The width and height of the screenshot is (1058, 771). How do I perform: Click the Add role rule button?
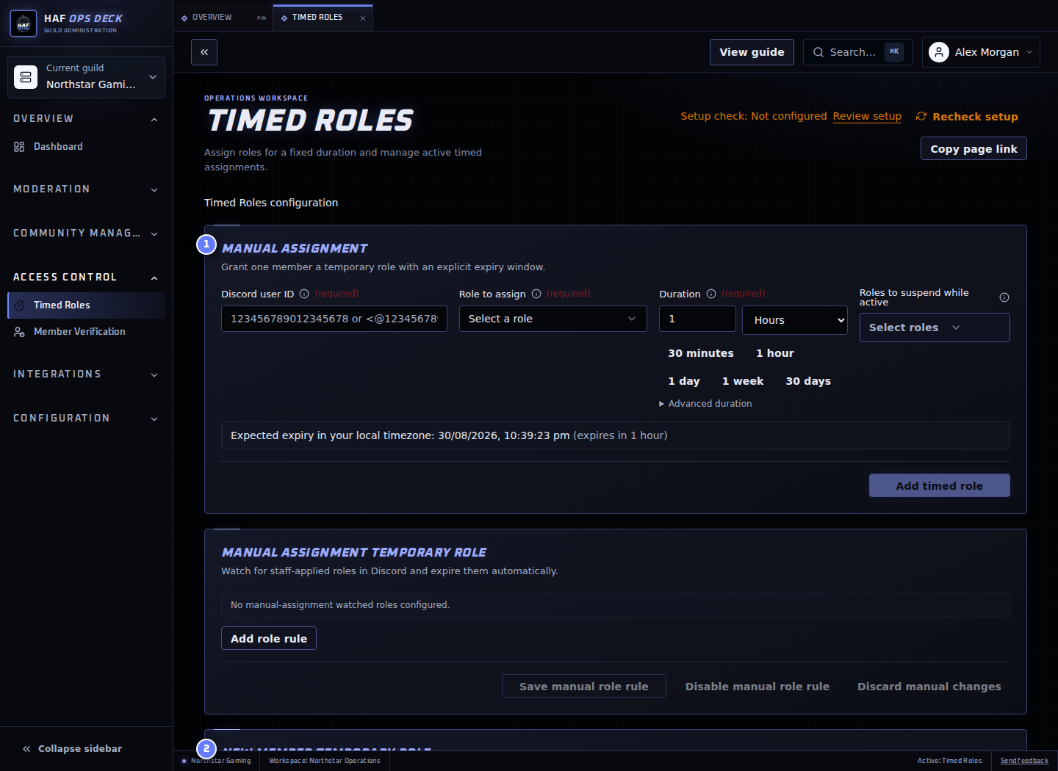click(x=269, y=638)
